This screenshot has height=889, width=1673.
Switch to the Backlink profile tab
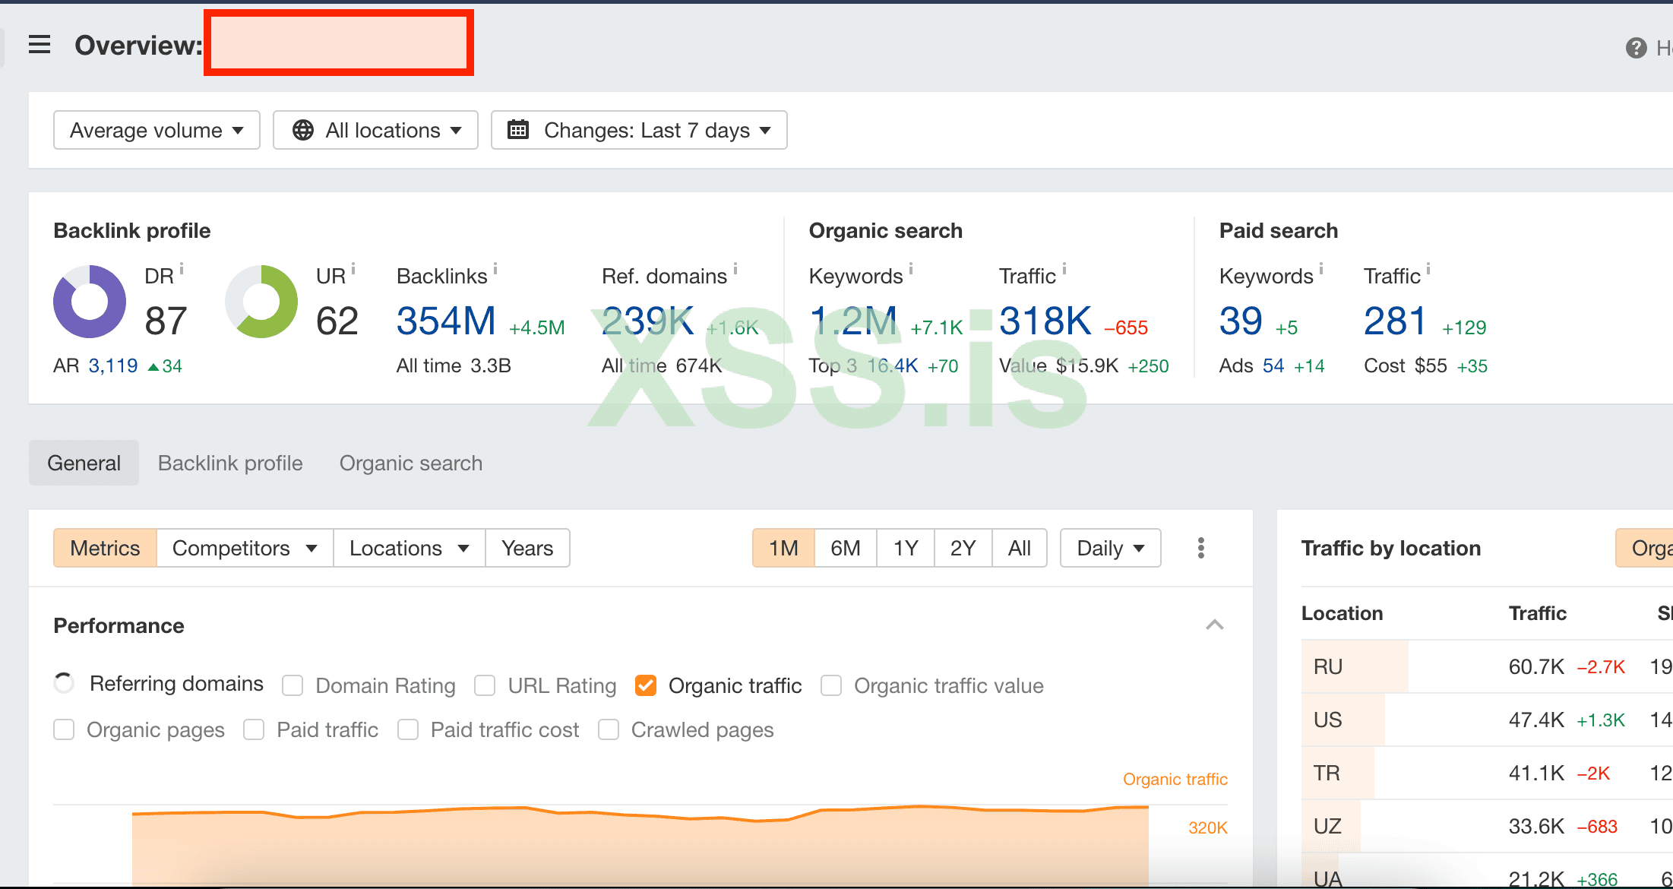pyautogui.click(x=230, y=463)
